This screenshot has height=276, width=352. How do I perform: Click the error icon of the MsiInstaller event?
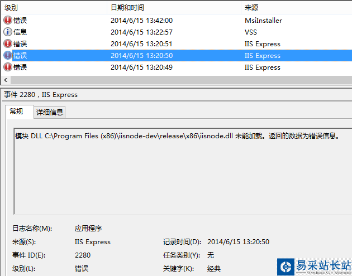[x=8, y=20]
